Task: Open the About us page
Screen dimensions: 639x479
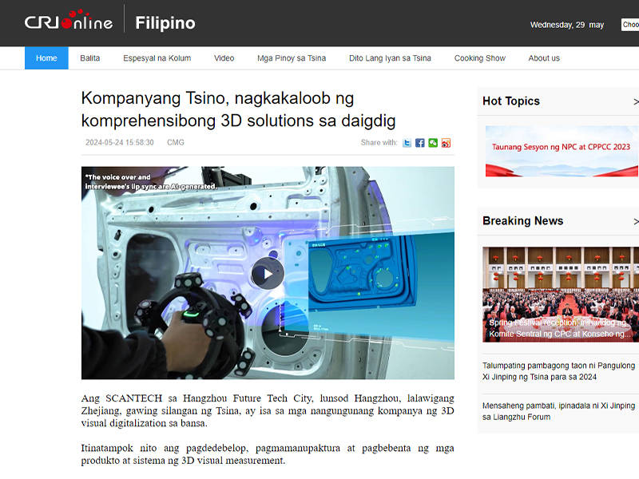Action: [x=544, y=58]
